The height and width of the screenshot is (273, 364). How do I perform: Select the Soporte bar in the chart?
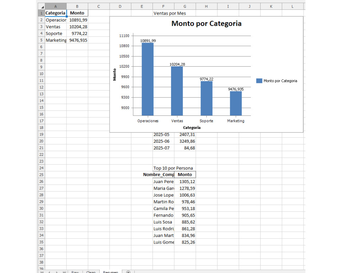[206, 98]
